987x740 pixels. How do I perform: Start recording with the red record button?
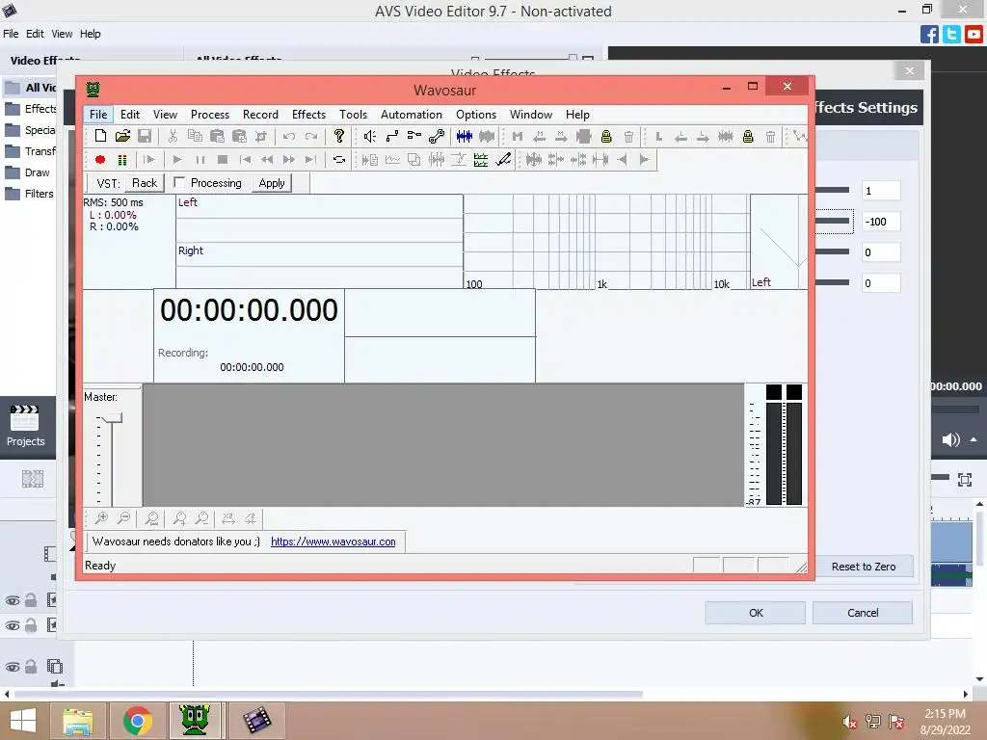[x=100, y=160]
